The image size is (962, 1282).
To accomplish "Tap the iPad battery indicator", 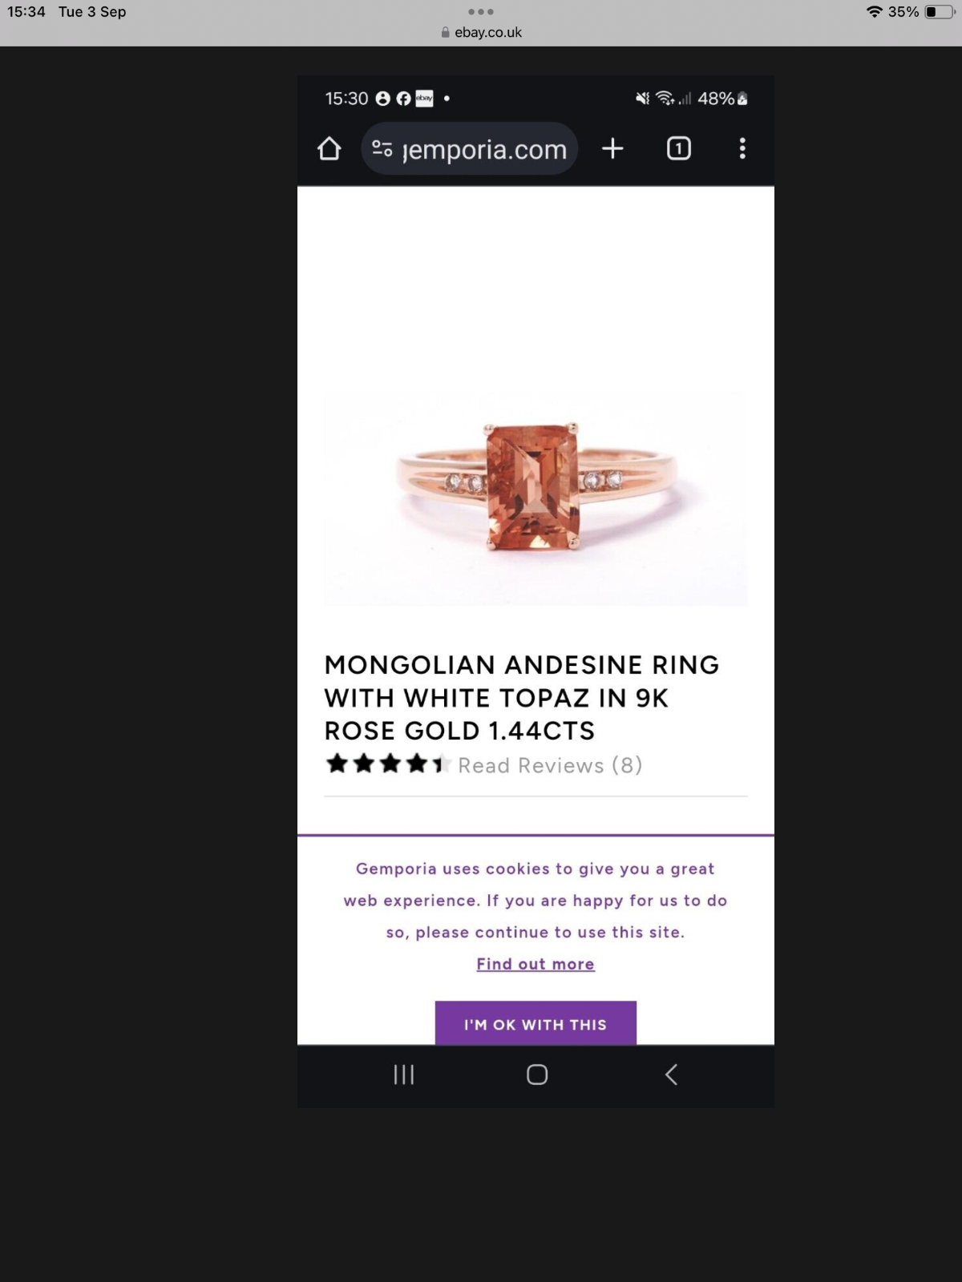I will (940, 11).
